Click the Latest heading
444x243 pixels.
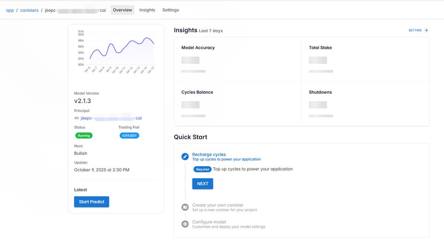pyautogui.click(x=81, y=190)
